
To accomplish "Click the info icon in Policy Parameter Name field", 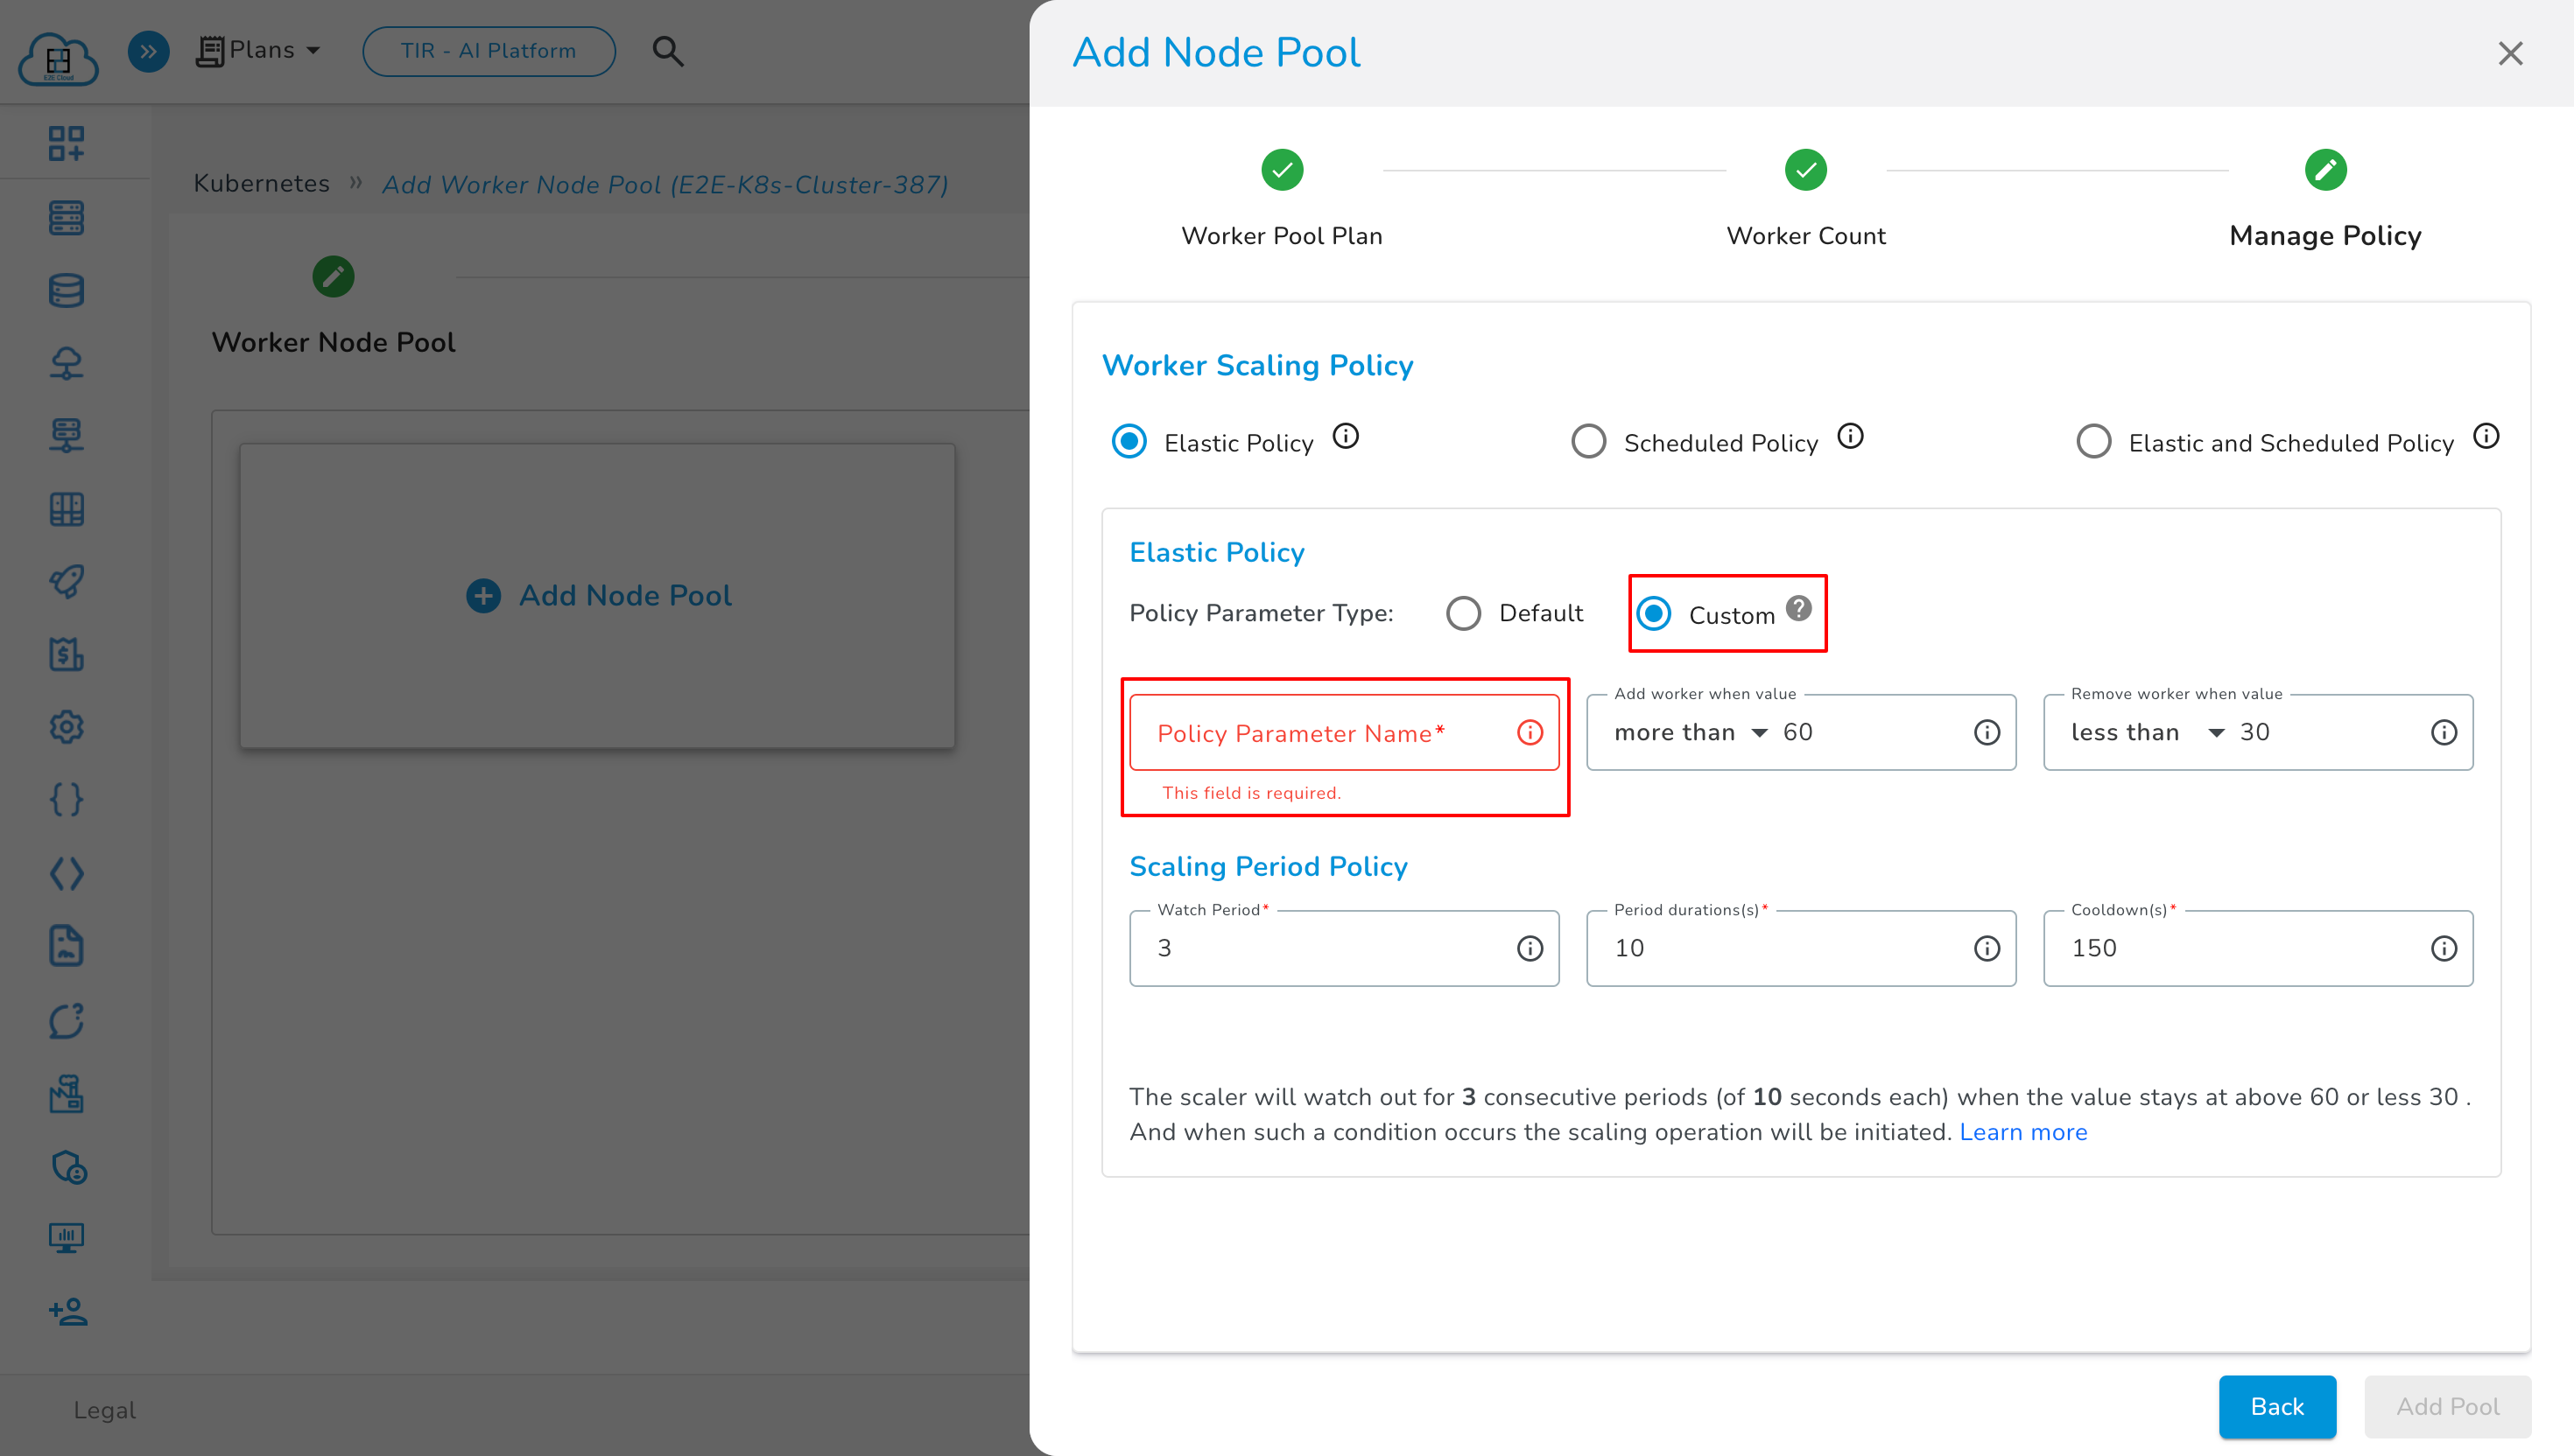I will (x=1530, y=733).
